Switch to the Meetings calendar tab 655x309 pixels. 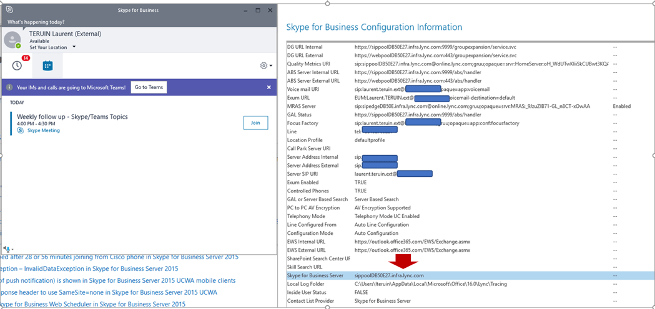coord(47,65)
